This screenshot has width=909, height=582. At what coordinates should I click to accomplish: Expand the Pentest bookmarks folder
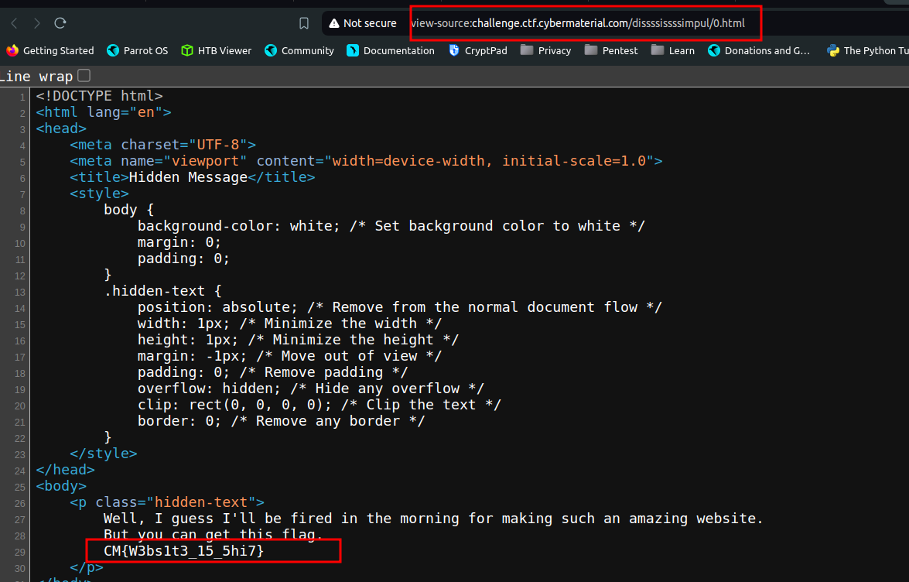click(x=611, y=50)
